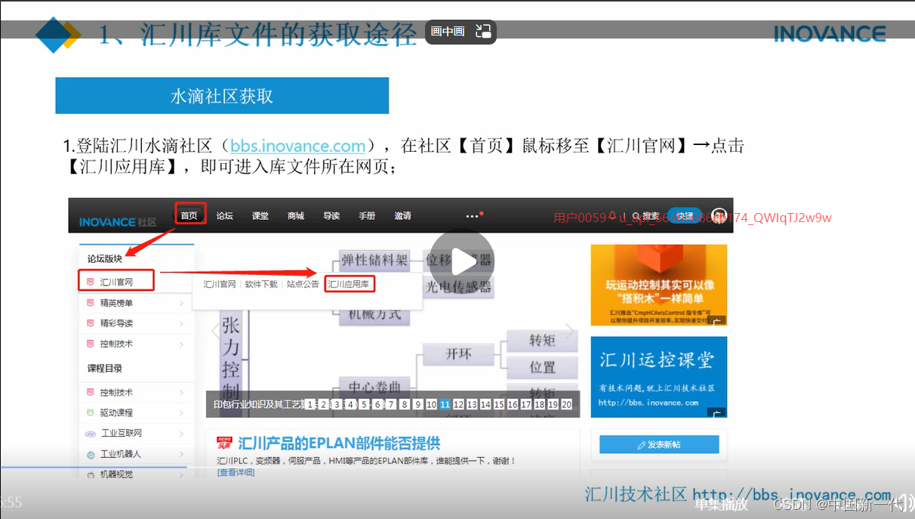Expand 控制技术 chevron under 论坛版块
This screenshot has height=519, width=915.
(x=182, y=344)
